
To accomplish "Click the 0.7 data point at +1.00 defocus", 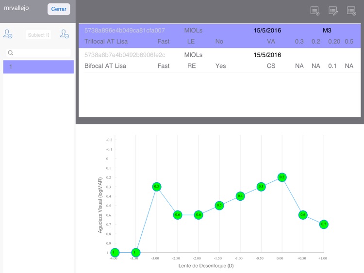I will [324, 224].
